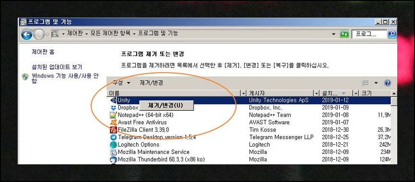This screenshot has width=415, height=182.
Task: Click the Telegram Desktop icon
Action: point(113,137)
